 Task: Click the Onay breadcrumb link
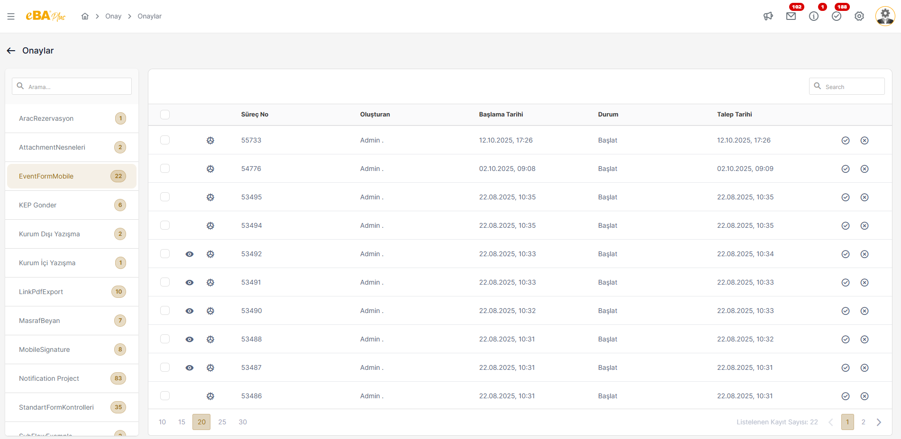click(113, 17)
